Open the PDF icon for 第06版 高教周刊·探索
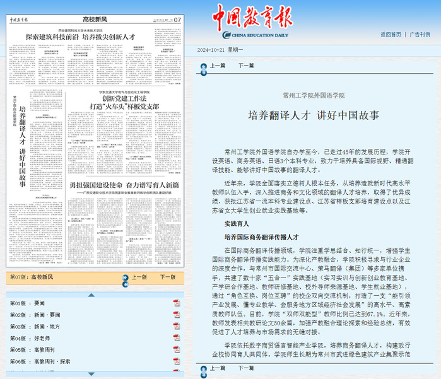The width and height of the screenshot is (441, 379). point(177,361)
